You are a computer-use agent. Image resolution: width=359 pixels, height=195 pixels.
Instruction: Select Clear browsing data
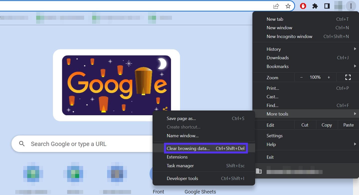click(x=188, y=148)
